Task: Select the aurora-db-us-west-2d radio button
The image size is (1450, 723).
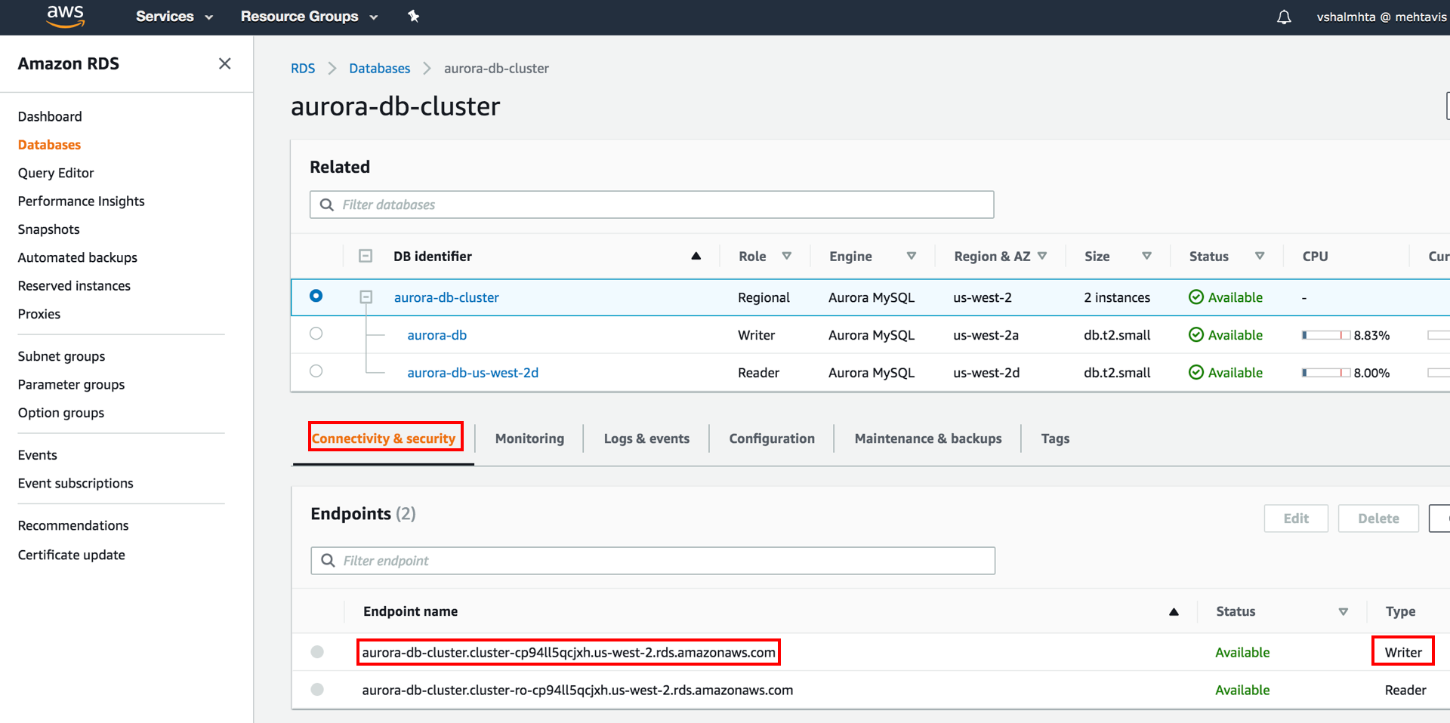Action: (x=316, y=371)
